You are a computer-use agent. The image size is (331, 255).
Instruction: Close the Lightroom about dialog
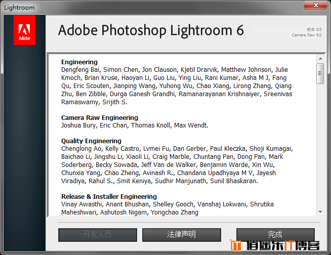[x=316, y=5]
